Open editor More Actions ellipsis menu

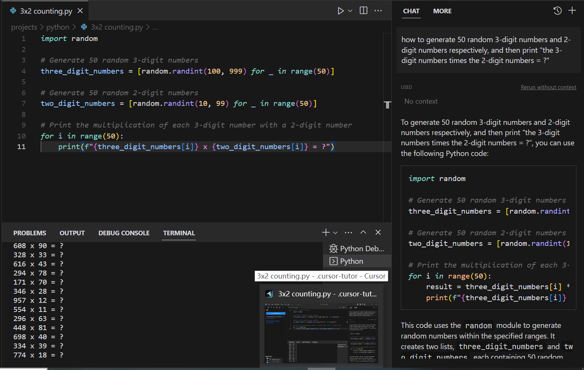click(x=378, y=11)
